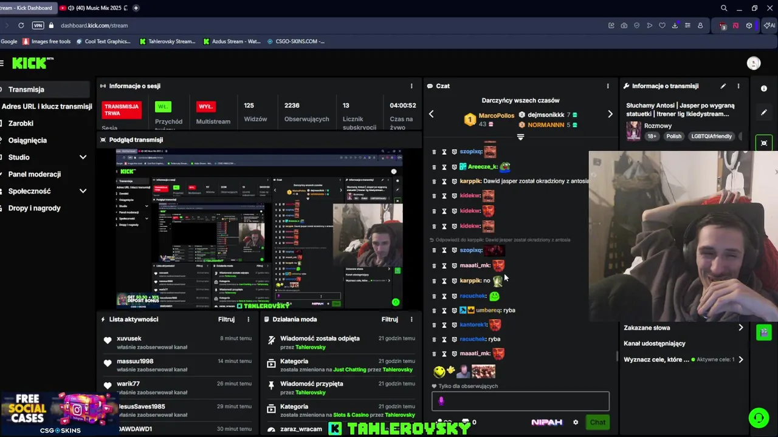Click the Rozmowy category thumbnail
The image size is (778, 437).
pos(634,130)
